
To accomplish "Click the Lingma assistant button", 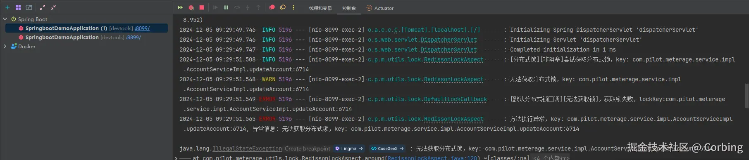I will [x=349, y=148].
